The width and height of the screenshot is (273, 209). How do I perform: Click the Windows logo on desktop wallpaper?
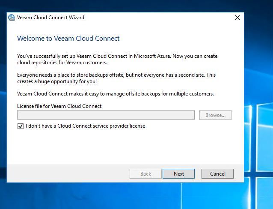pyautogui.click(x=258, y=140)
